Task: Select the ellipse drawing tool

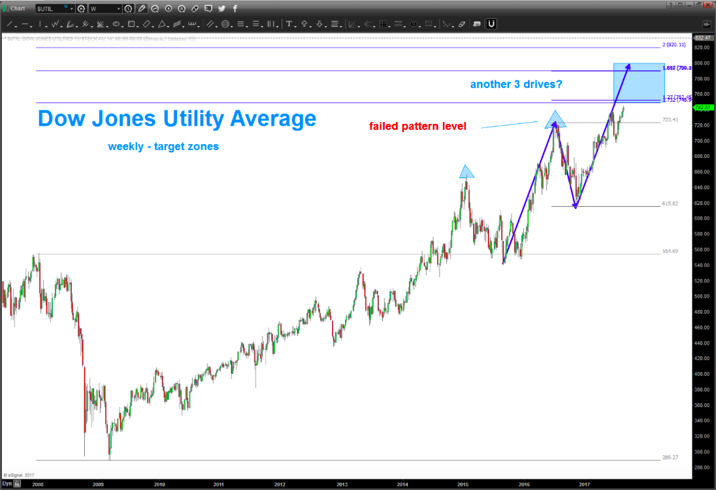Action: point(116,24)
